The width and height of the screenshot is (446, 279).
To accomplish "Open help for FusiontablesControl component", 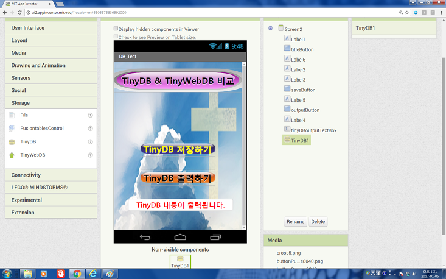I will [90, 129].
